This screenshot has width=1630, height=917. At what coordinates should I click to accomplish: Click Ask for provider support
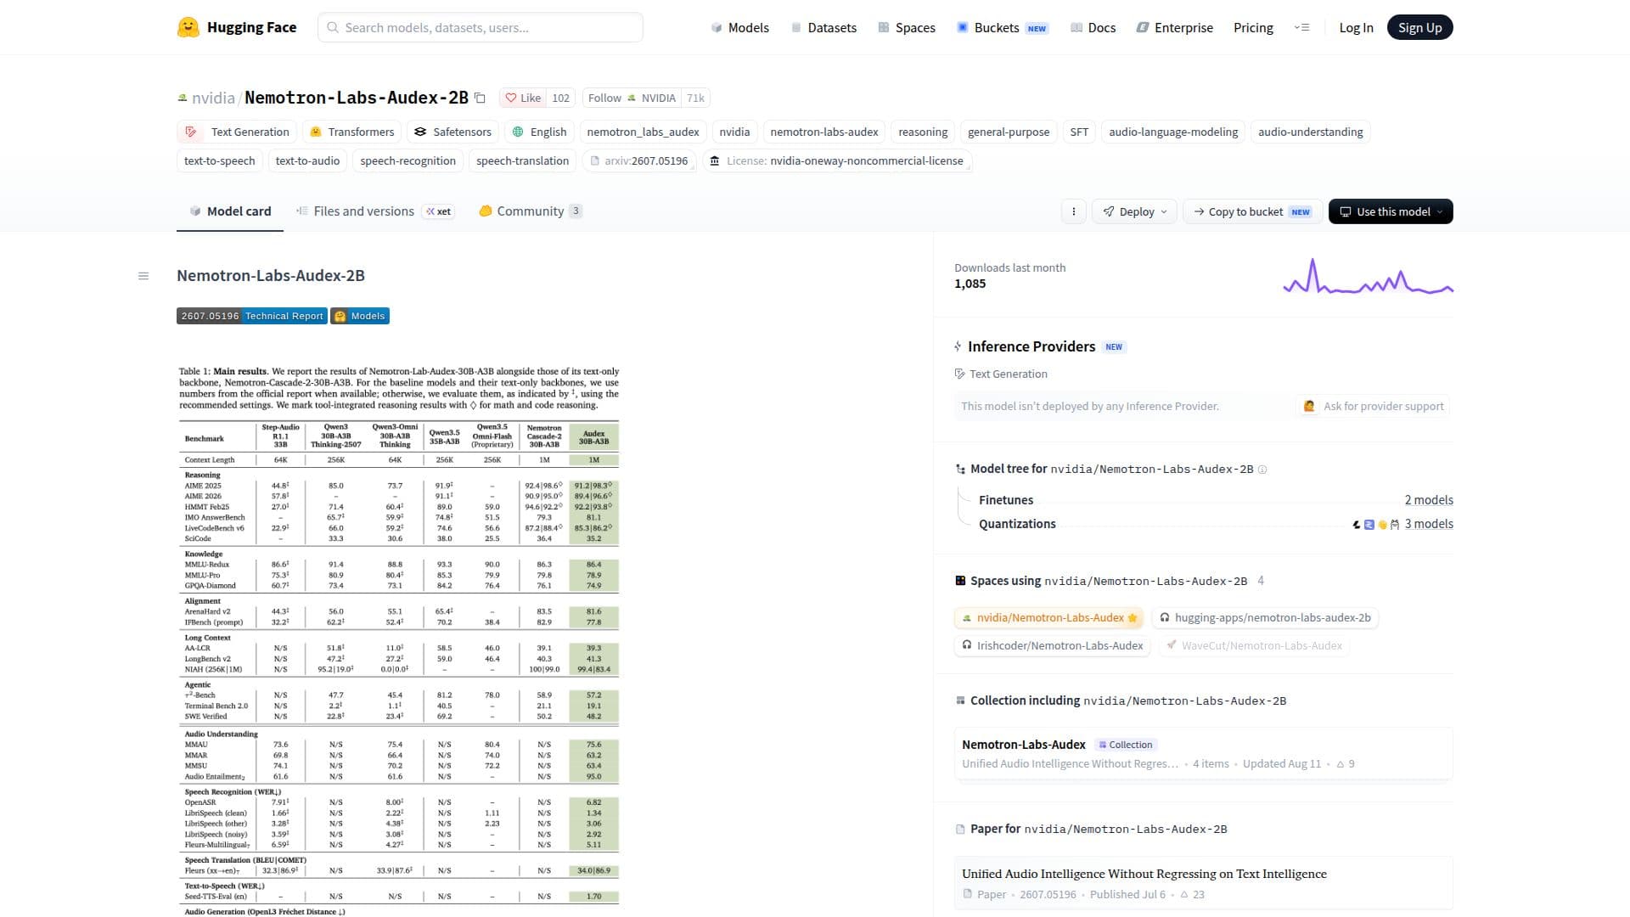pos(1374,406)
